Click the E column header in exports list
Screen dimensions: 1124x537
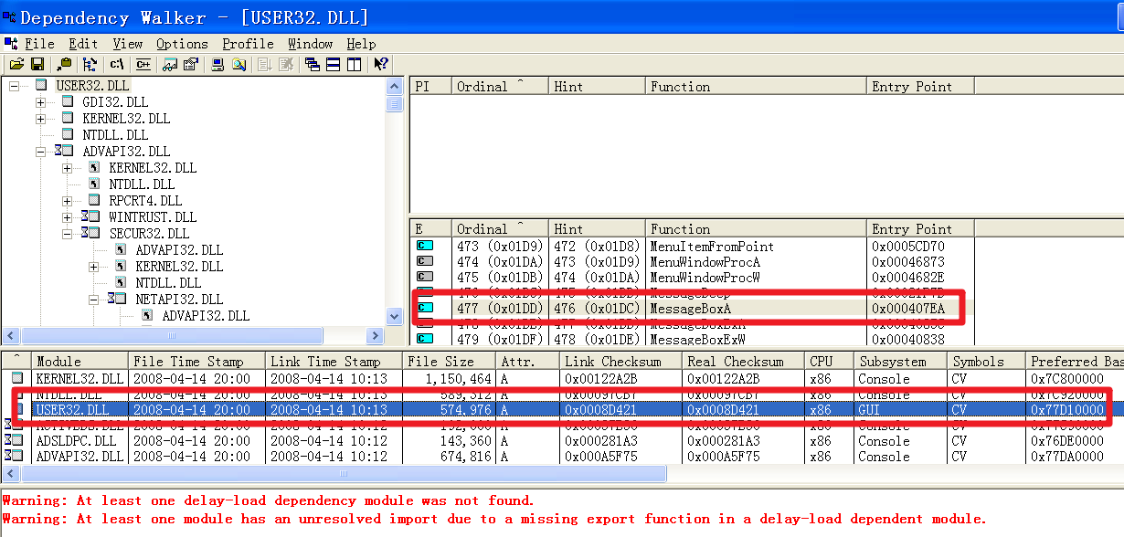click(430, 228)
